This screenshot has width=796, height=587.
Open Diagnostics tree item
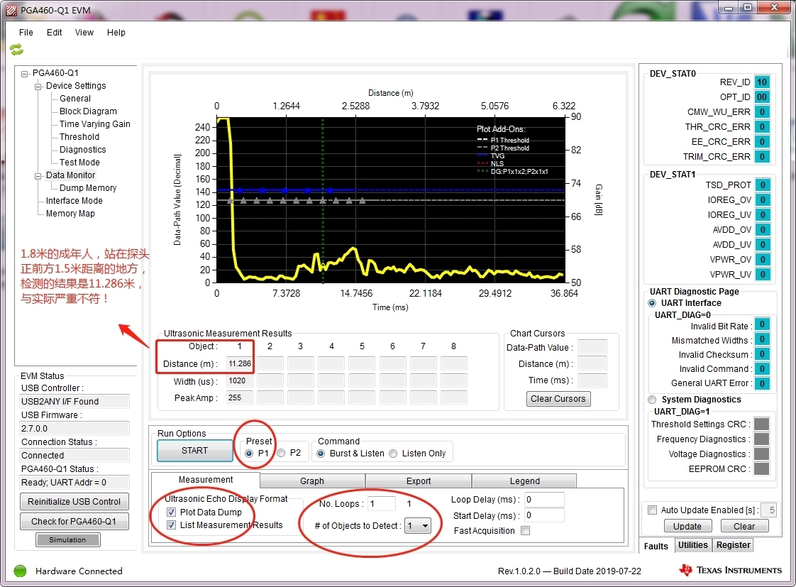click(x=83, y=149)
